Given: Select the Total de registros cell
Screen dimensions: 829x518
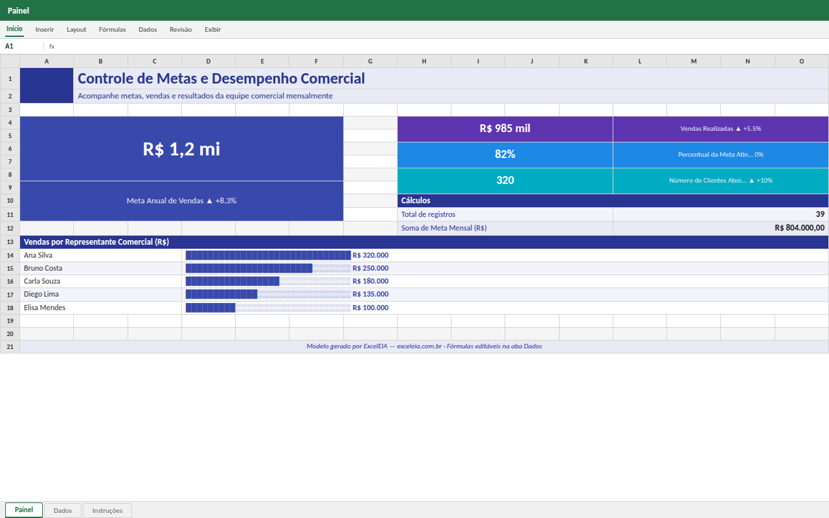Looking at the screenshot, I should [505, 214].
